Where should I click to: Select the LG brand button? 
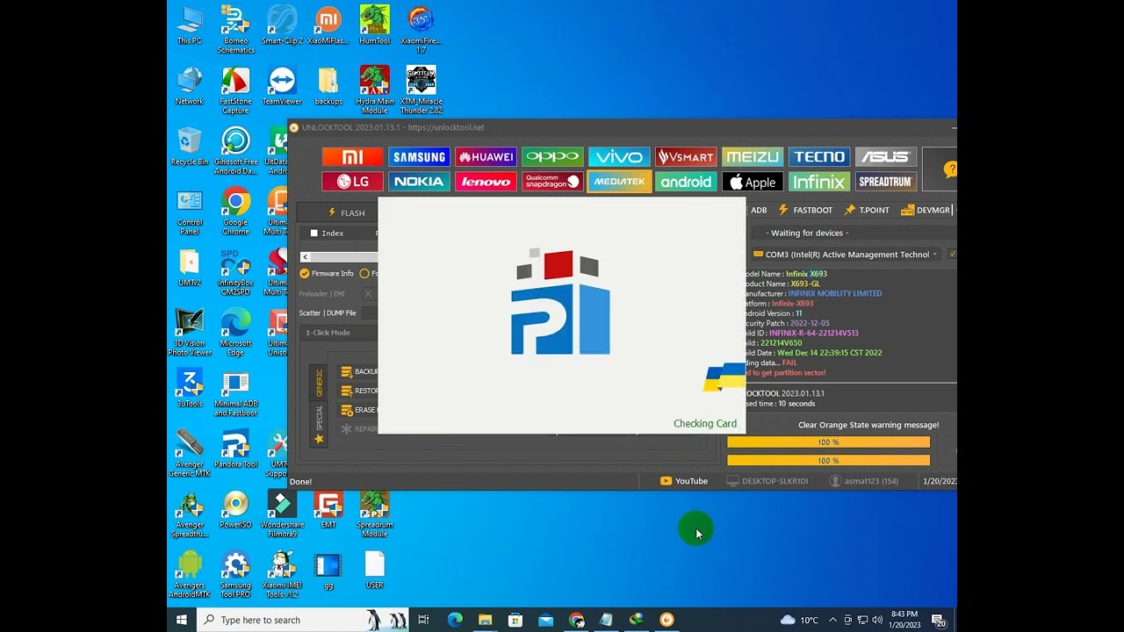pyautogui.click(x=352, y=182)
